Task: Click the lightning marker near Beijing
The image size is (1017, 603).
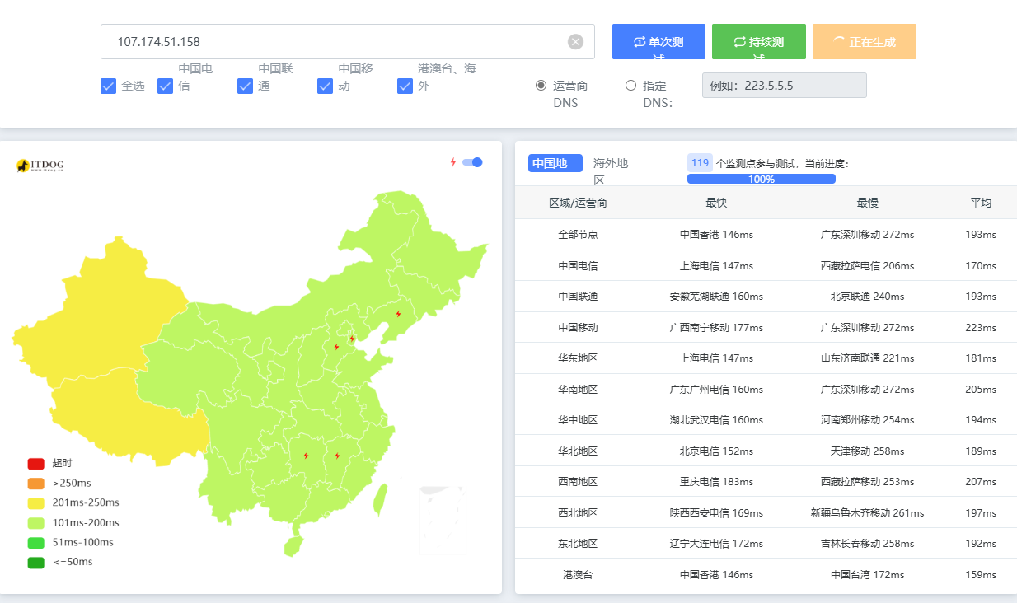Action: click(x=352, y=340)
